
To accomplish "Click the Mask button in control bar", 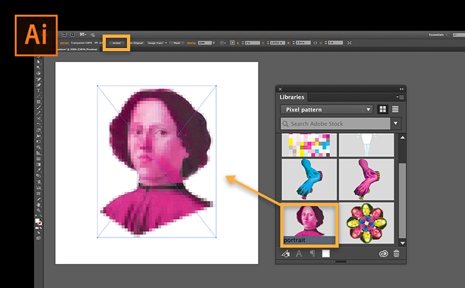I will [177, 43].
